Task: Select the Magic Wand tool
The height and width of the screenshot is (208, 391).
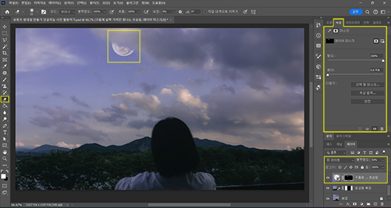Action: [x=5, y=46]
